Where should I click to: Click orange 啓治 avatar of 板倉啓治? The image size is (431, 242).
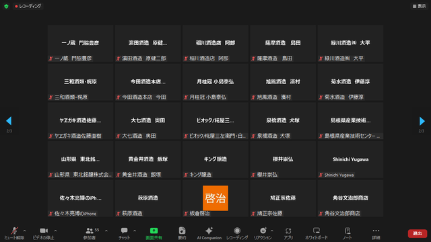click(215, 198)
